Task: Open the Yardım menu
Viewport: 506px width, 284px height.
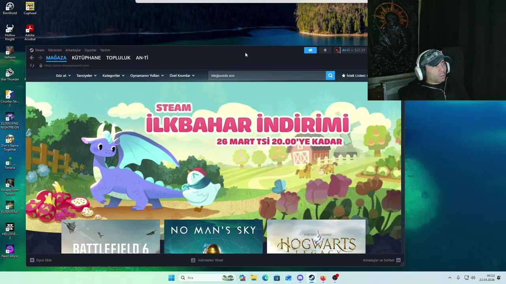Action: click(105, 50)
